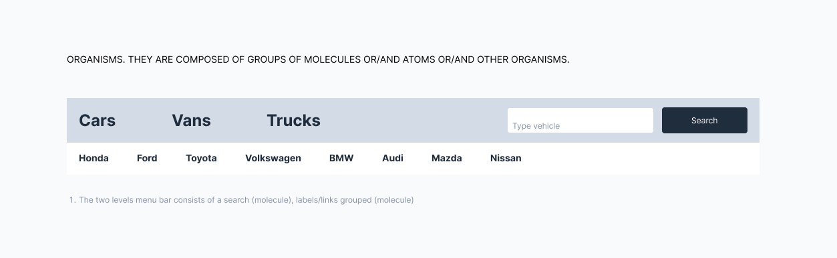Choose Honda from the brand row
Image resolution: width=837 pixels, height=258 pixels.
(94, 158)
